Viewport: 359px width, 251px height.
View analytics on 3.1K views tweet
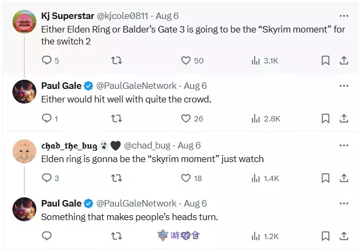coord(256,60)
